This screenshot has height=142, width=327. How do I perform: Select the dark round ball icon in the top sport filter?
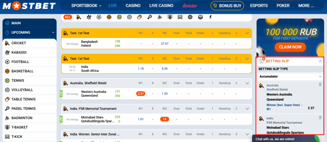click(x=190, y=17)
